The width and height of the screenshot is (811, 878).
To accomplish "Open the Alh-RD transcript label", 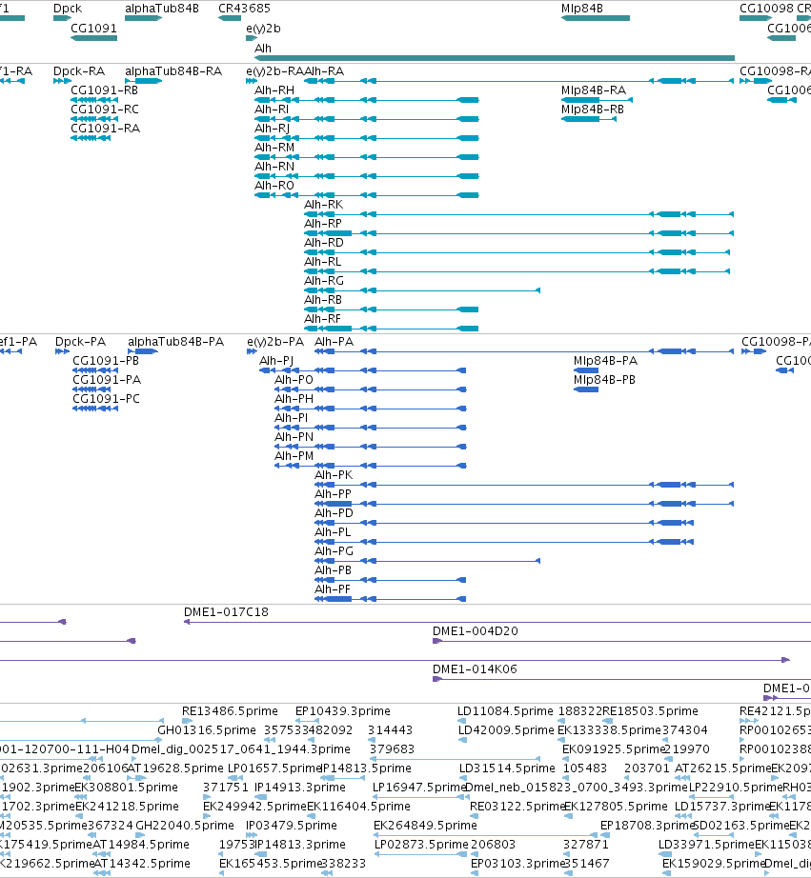I will coord(324,243).
